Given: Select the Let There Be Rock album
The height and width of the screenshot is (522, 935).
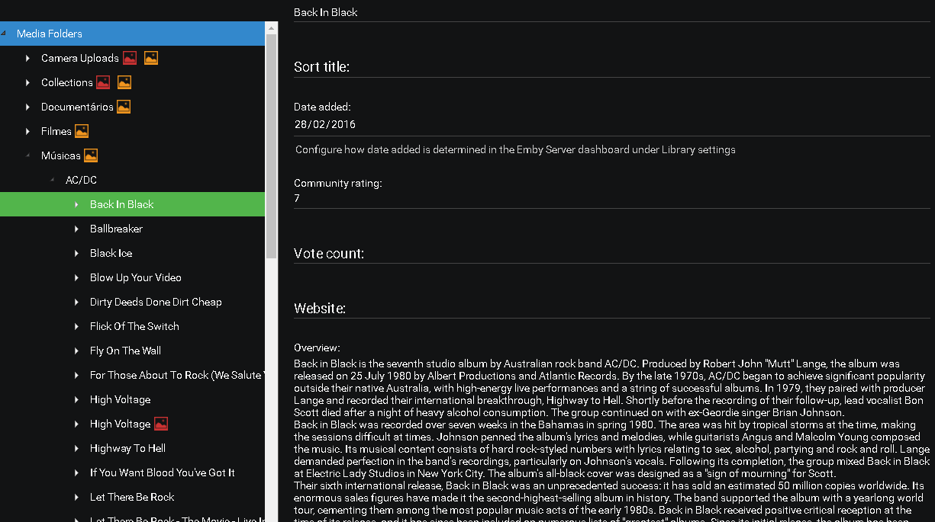Looking at the screenshot, I should click(132, 497).
